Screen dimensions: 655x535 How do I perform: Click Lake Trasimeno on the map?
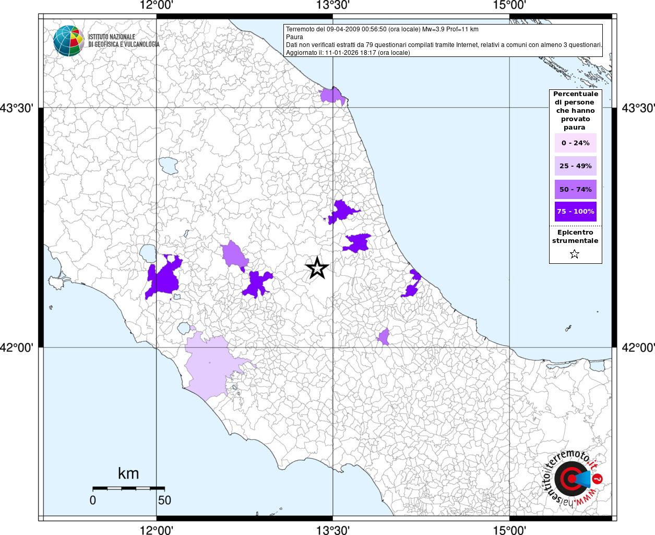[x=169, y=166]
